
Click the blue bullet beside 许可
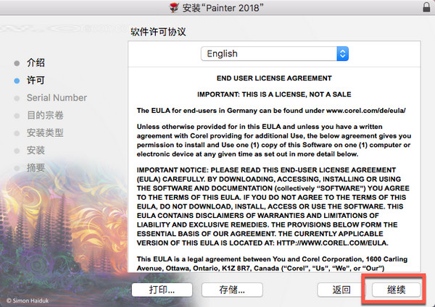[17, 81]
